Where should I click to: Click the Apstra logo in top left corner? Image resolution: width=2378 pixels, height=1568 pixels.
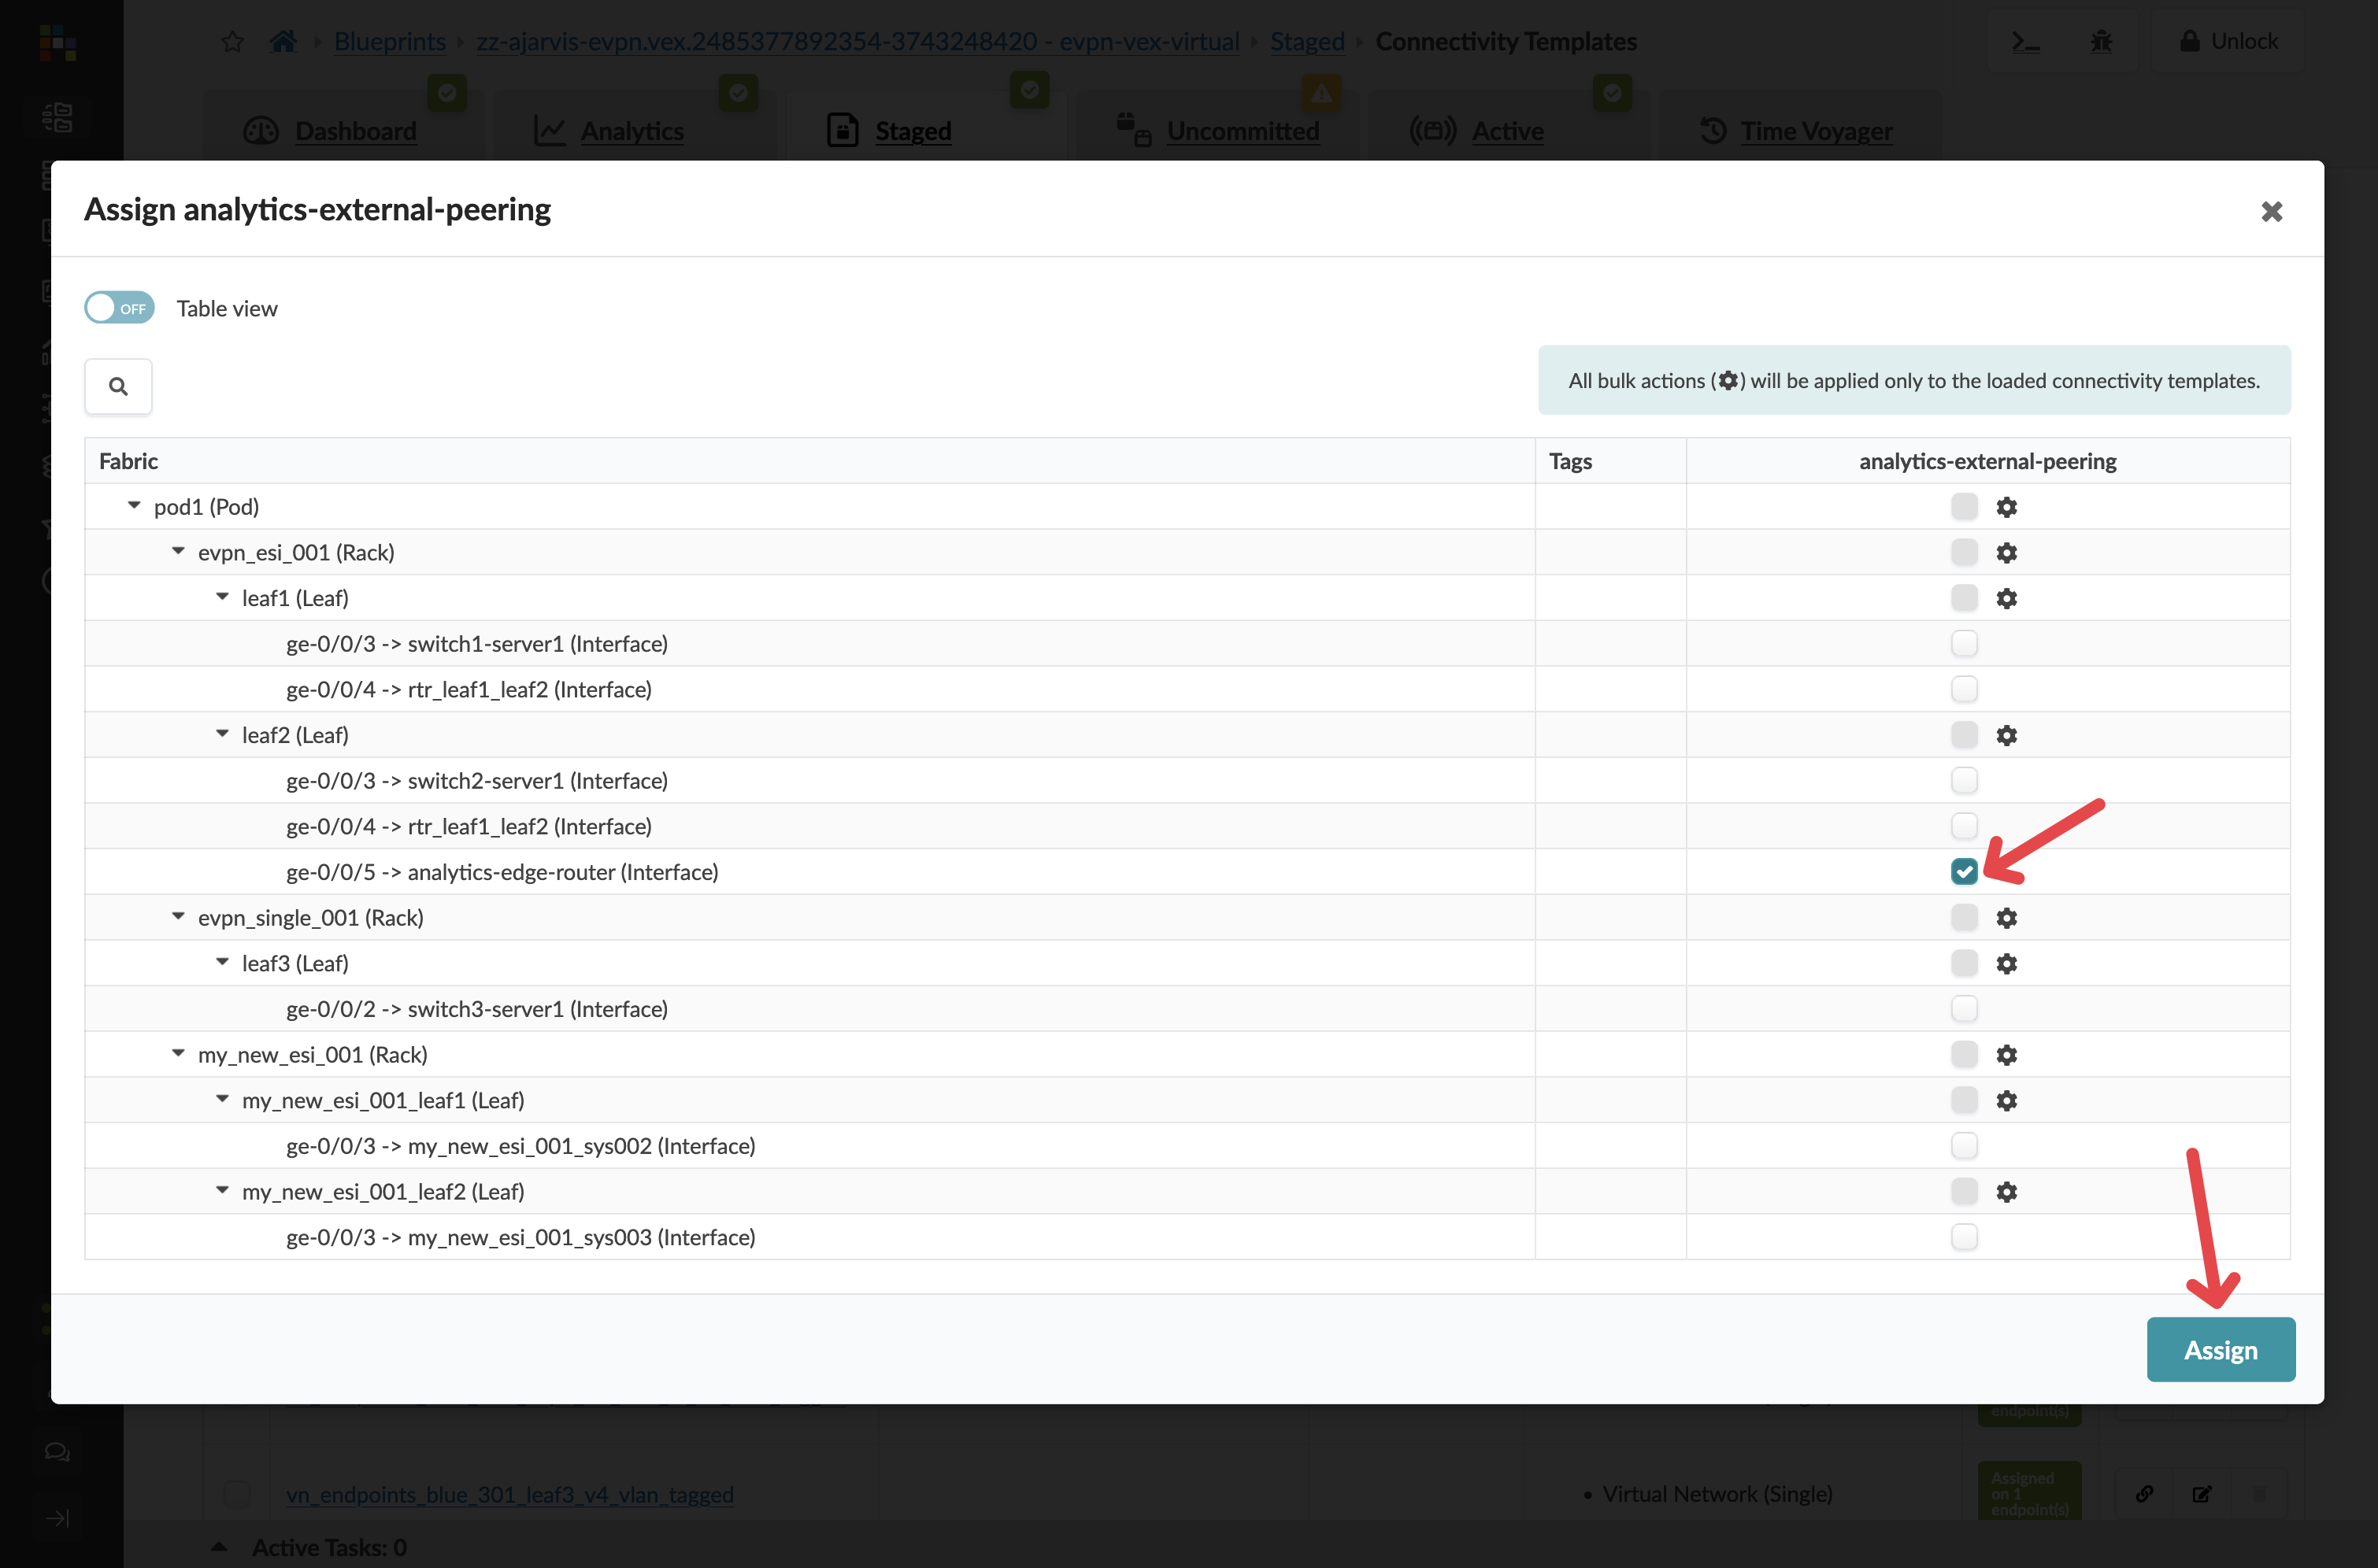(57, 43)
